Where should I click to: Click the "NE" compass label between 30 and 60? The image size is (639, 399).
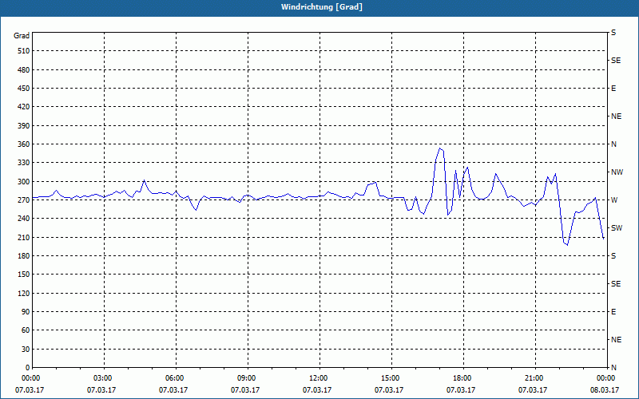click(616, 340)
